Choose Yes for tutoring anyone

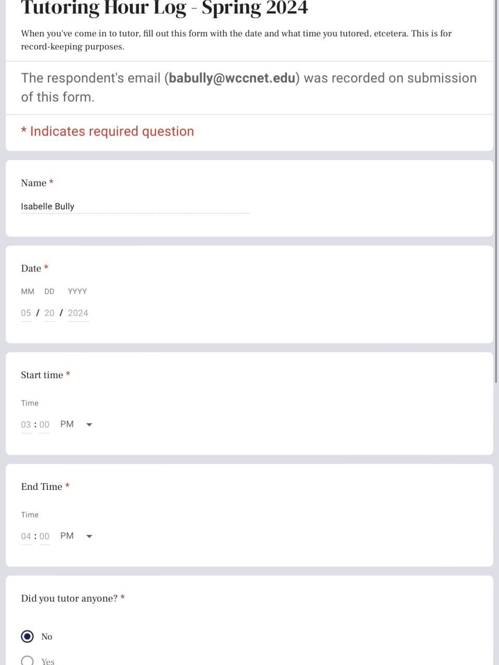tap(28, 661)
